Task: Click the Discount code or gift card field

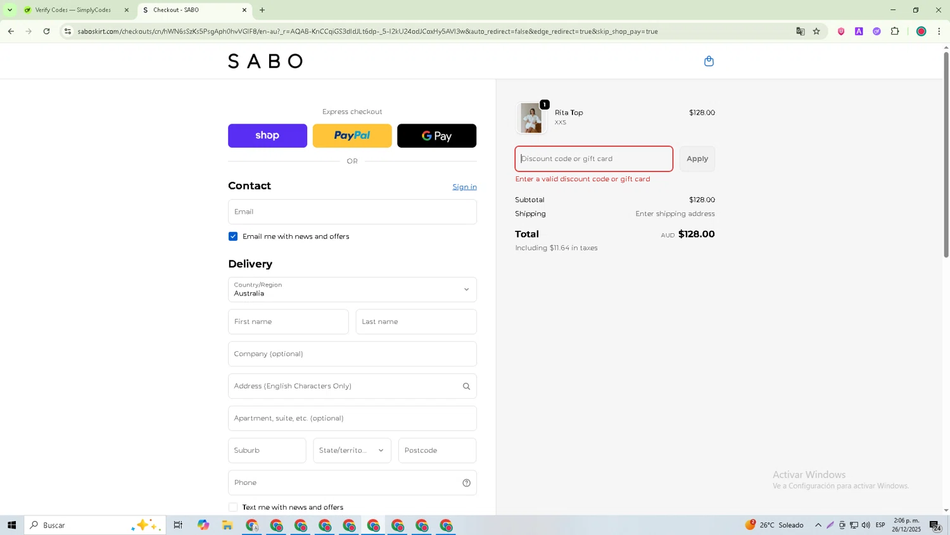Action: 594,159
